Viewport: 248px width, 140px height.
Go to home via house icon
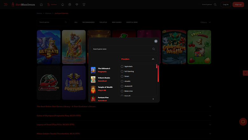coord(41,4)
